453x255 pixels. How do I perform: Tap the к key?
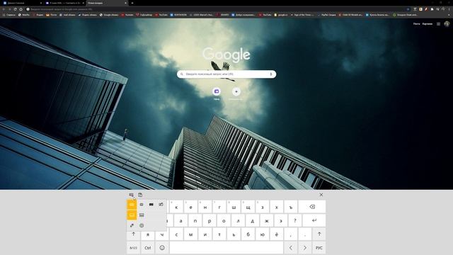(x=176, y=207)
